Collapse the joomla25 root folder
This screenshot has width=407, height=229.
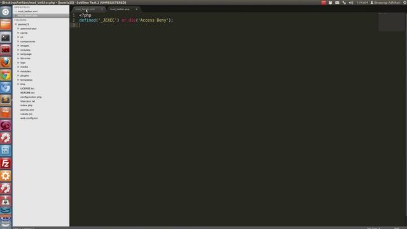(x=16, y=24)
